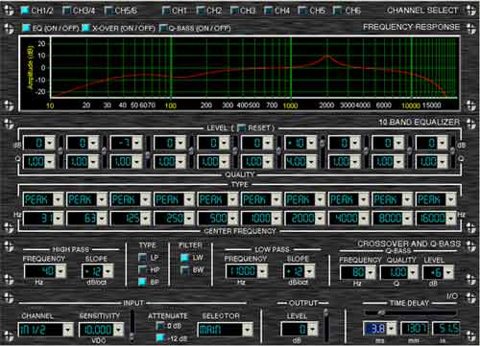Open the High Pass slope dropdown

108,271
